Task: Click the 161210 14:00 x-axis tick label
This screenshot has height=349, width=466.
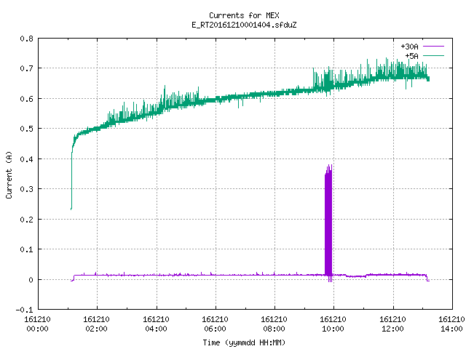Action: [x=451, y=324]
